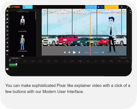Play the scene preview
137x109 pixels.
tap(74, 52)
